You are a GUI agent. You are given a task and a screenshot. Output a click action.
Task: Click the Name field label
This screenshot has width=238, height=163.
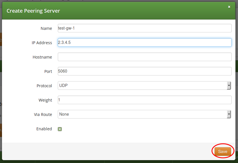point(46,28)
